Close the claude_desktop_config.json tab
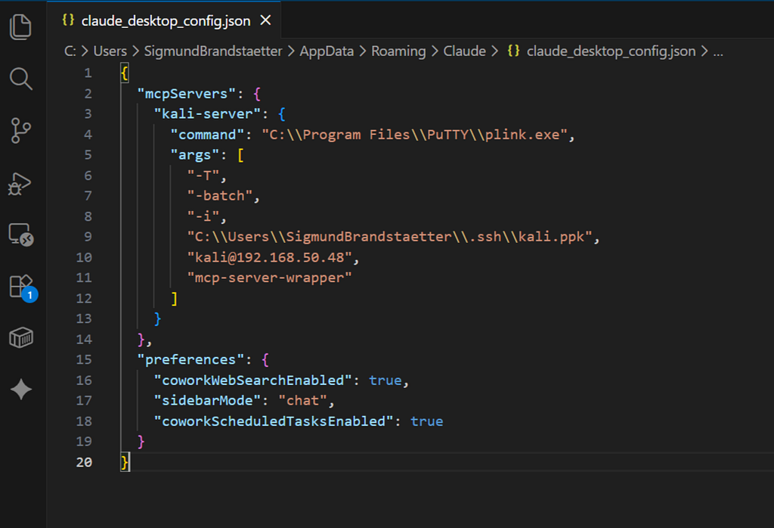 [265, 20]
